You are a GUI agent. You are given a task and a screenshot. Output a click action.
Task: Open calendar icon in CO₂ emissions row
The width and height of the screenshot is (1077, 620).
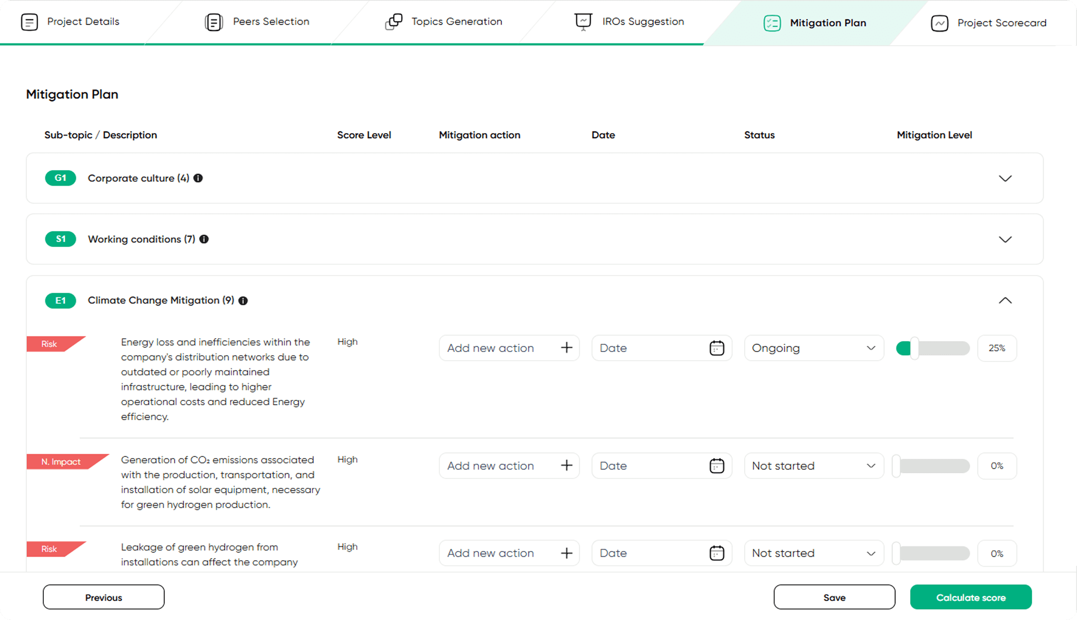[x=717, y=466]
